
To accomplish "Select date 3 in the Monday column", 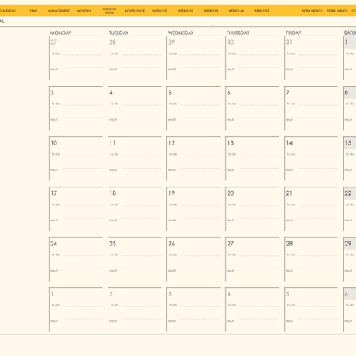I will click(52, 93).
